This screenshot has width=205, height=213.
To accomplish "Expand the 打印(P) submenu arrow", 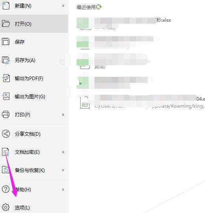I will 63,114.
